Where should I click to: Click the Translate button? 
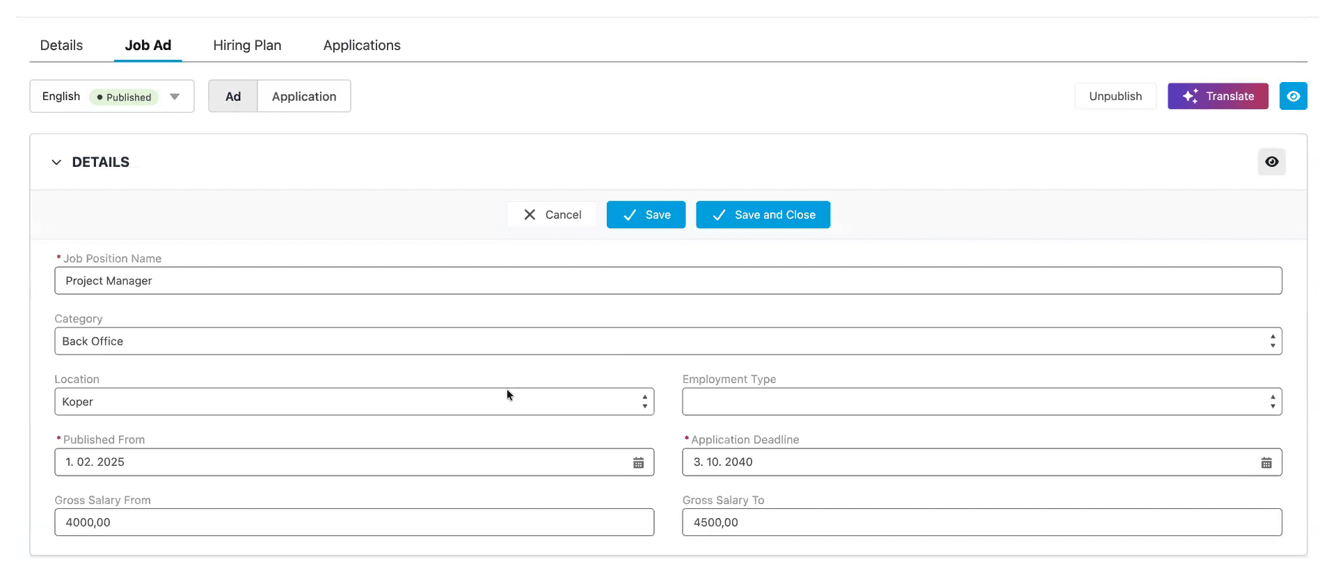pos(1218,96)
